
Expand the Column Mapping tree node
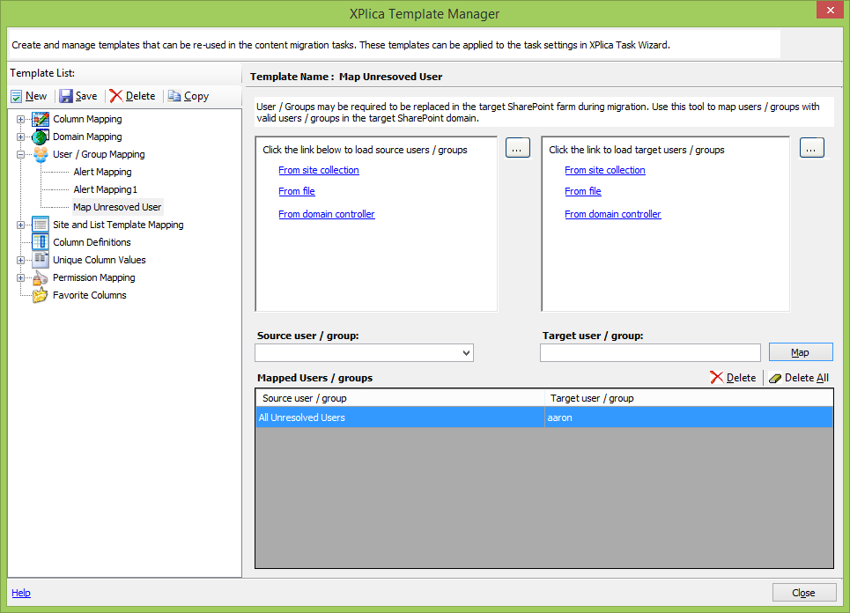pyautogui.click(x=20, y=119)
